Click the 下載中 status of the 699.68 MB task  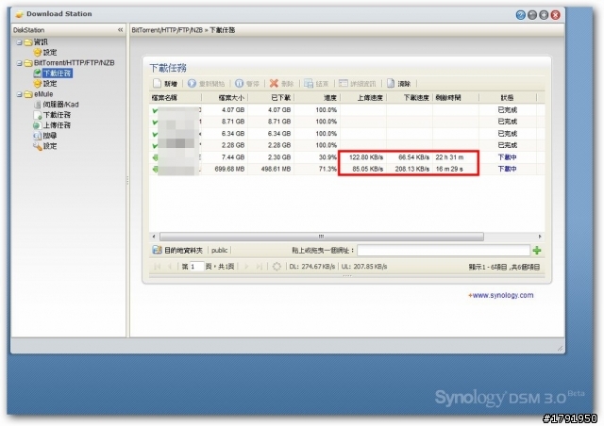pos(508,169)
